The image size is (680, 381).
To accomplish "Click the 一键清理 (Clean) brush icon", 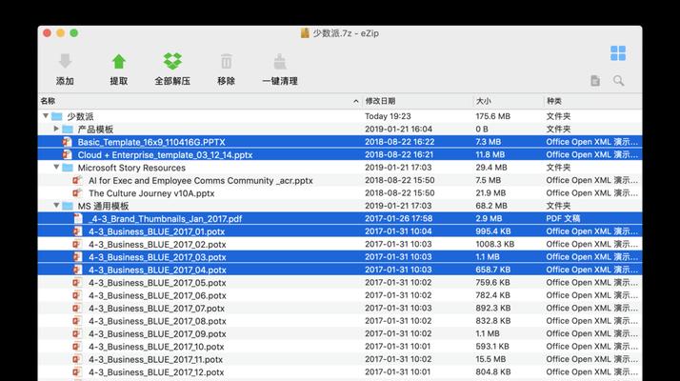I will [280, 61].
